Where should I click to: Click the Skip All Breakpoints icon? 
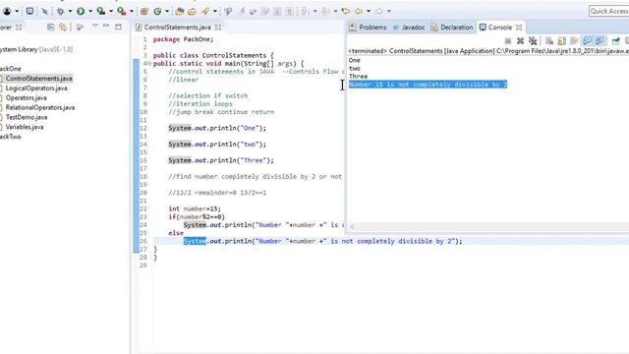[x=44, y=11]
